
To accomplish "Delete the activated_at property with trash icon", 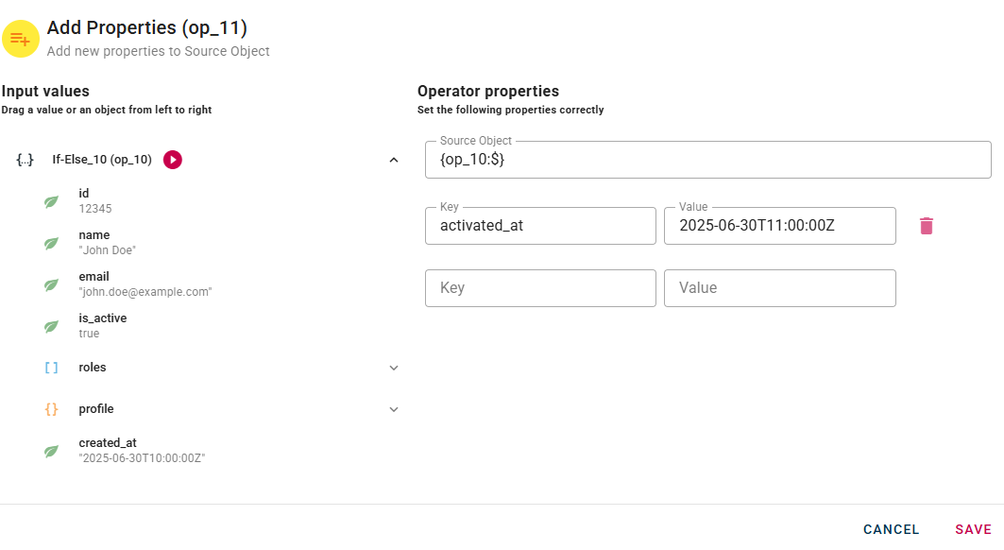I will [x=927, y=226].
